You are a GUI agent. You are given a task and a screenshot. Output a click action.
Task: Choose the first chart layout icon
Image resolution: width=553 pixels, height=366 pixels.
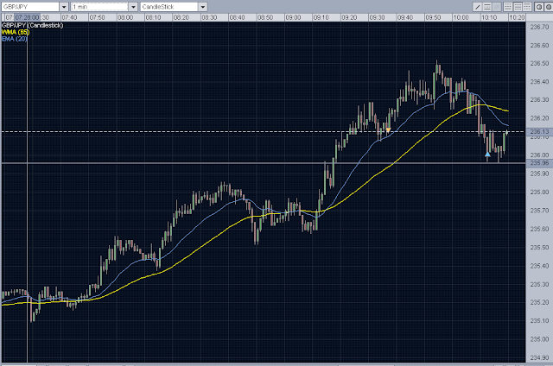pyautogui.click(x=508, y=7)
